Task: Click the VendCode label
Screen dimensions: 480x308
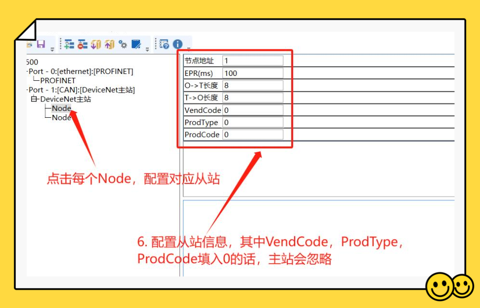Action: (x=203, y=110)
